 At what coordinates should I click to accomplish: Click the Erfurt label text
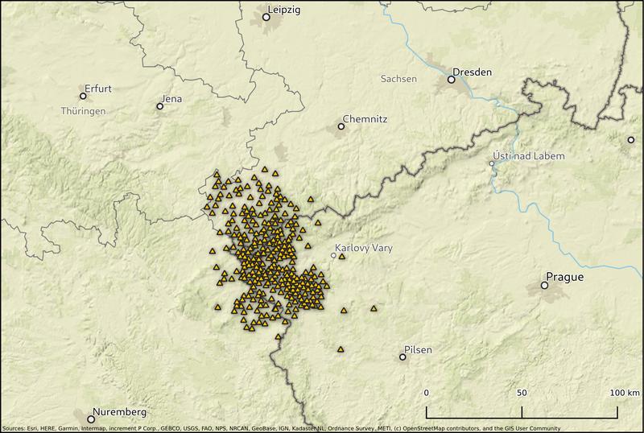97,89
